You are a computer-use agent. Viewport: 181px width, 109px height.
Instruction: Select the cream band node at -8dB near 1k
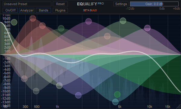(59, 86)
